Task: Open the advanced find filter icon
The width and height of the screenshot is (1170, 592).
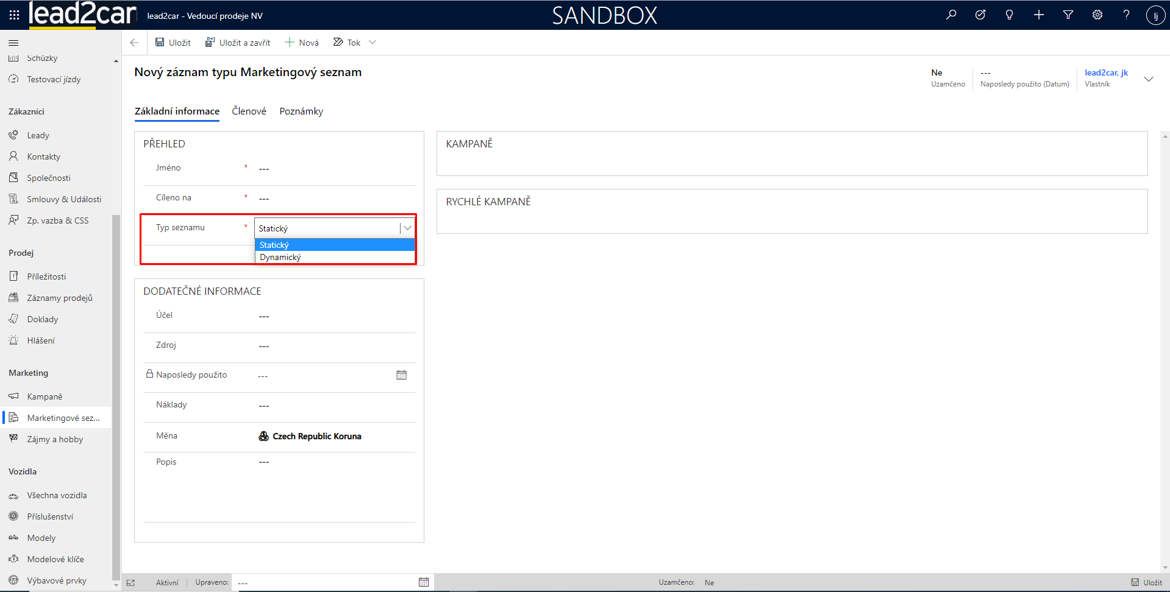Action: (x=1068, y=15)
